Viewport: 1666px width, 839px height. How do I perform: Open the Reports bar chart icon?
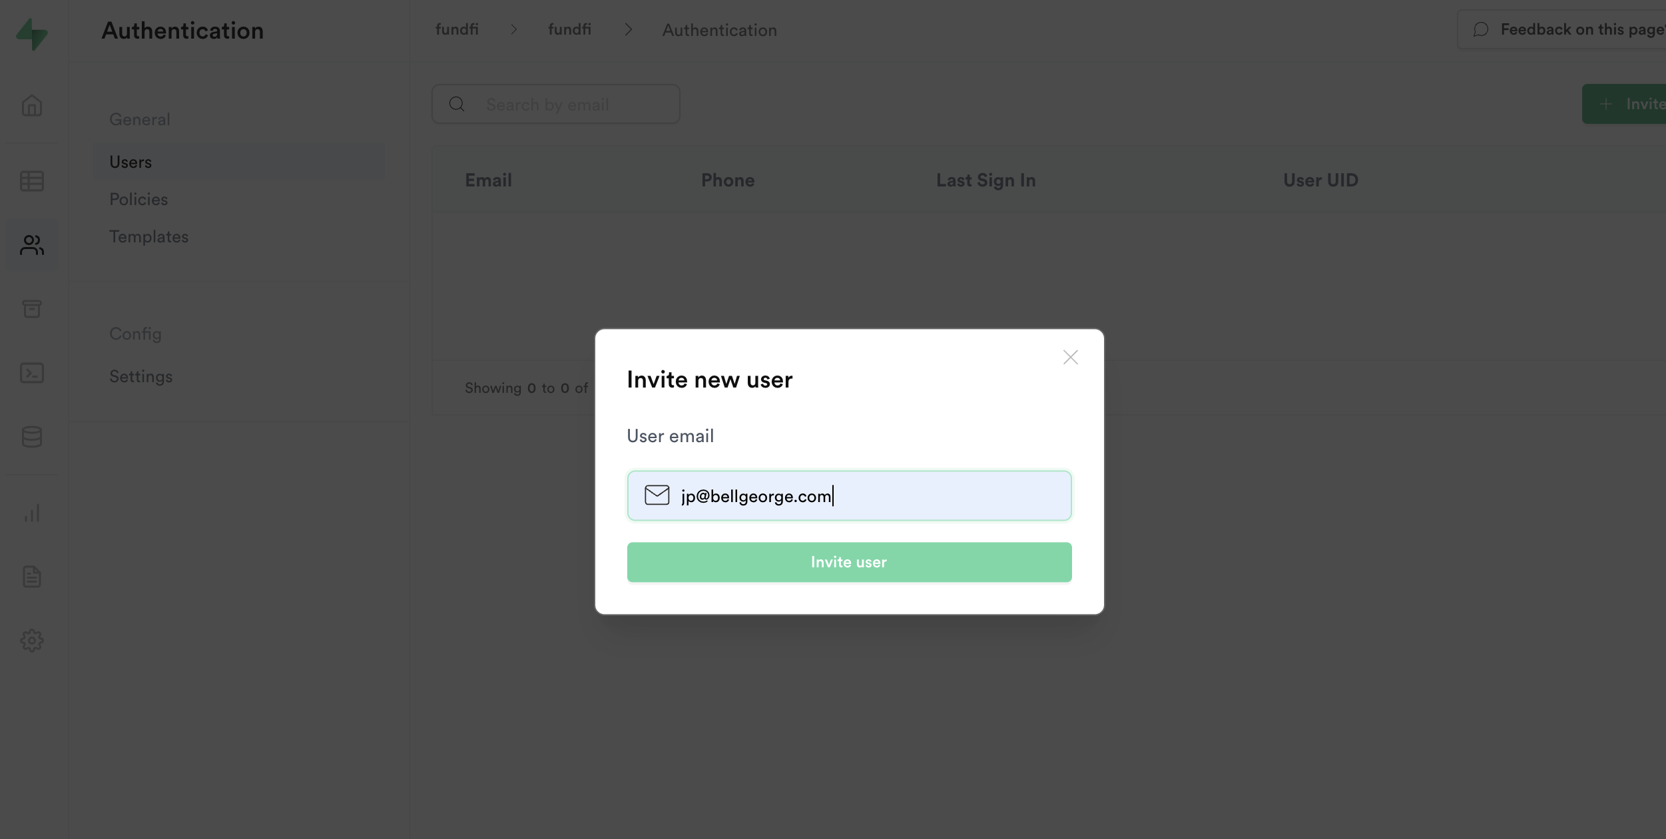point(31,512)
